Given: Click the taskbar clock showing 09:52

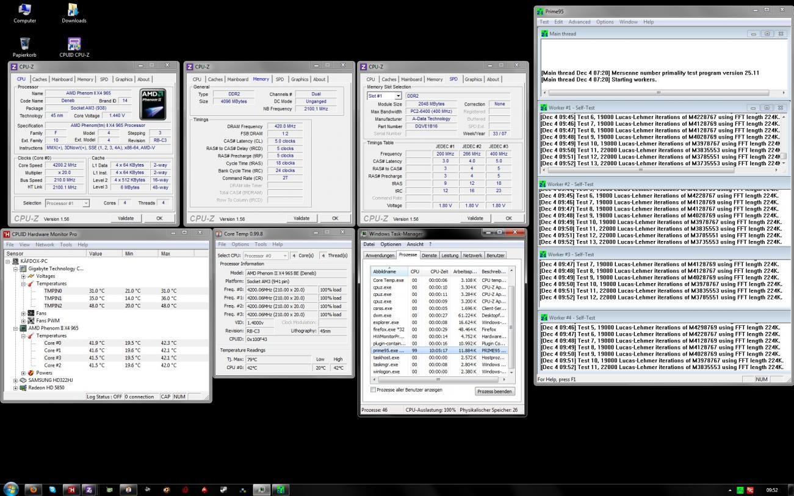Looking at the screenshot, I should (772, 490).
